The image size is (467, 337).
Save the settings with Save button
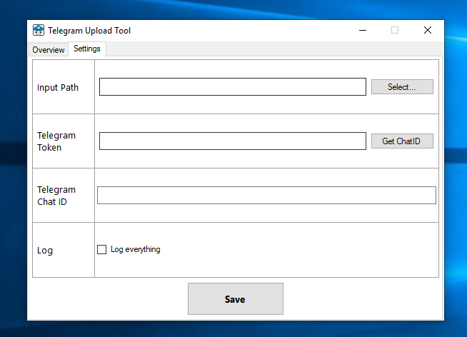click(236, 299)
